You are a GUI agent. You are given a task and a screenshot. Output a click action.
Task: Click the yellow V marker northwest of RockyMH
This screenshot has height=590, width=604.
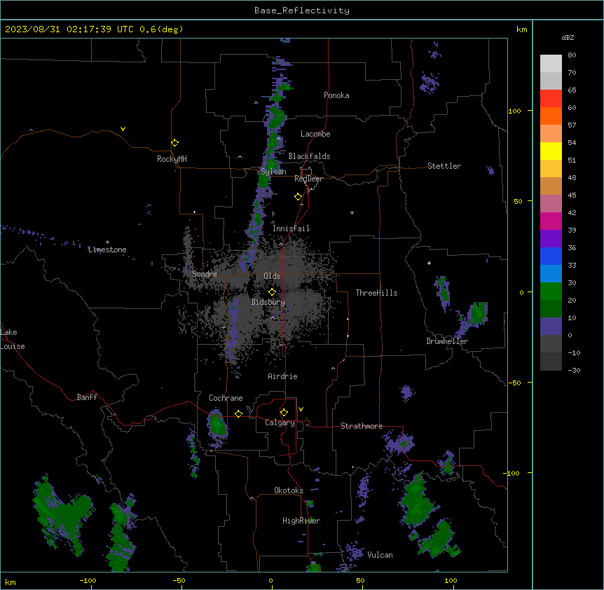click(123, 129)
